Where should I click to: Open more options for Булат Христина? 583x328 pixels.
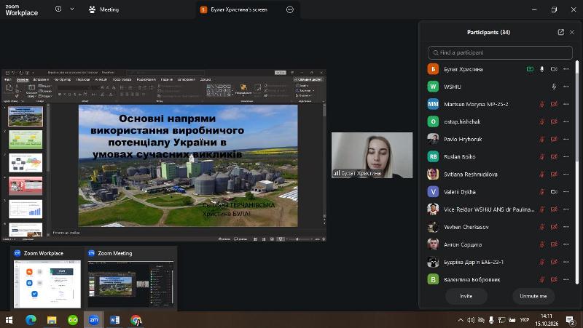click(566, 69)
